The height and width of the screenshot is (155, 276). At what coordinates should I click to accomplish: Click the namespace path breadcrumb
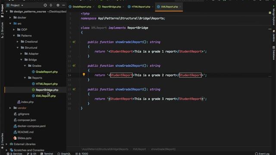(105, 149)
